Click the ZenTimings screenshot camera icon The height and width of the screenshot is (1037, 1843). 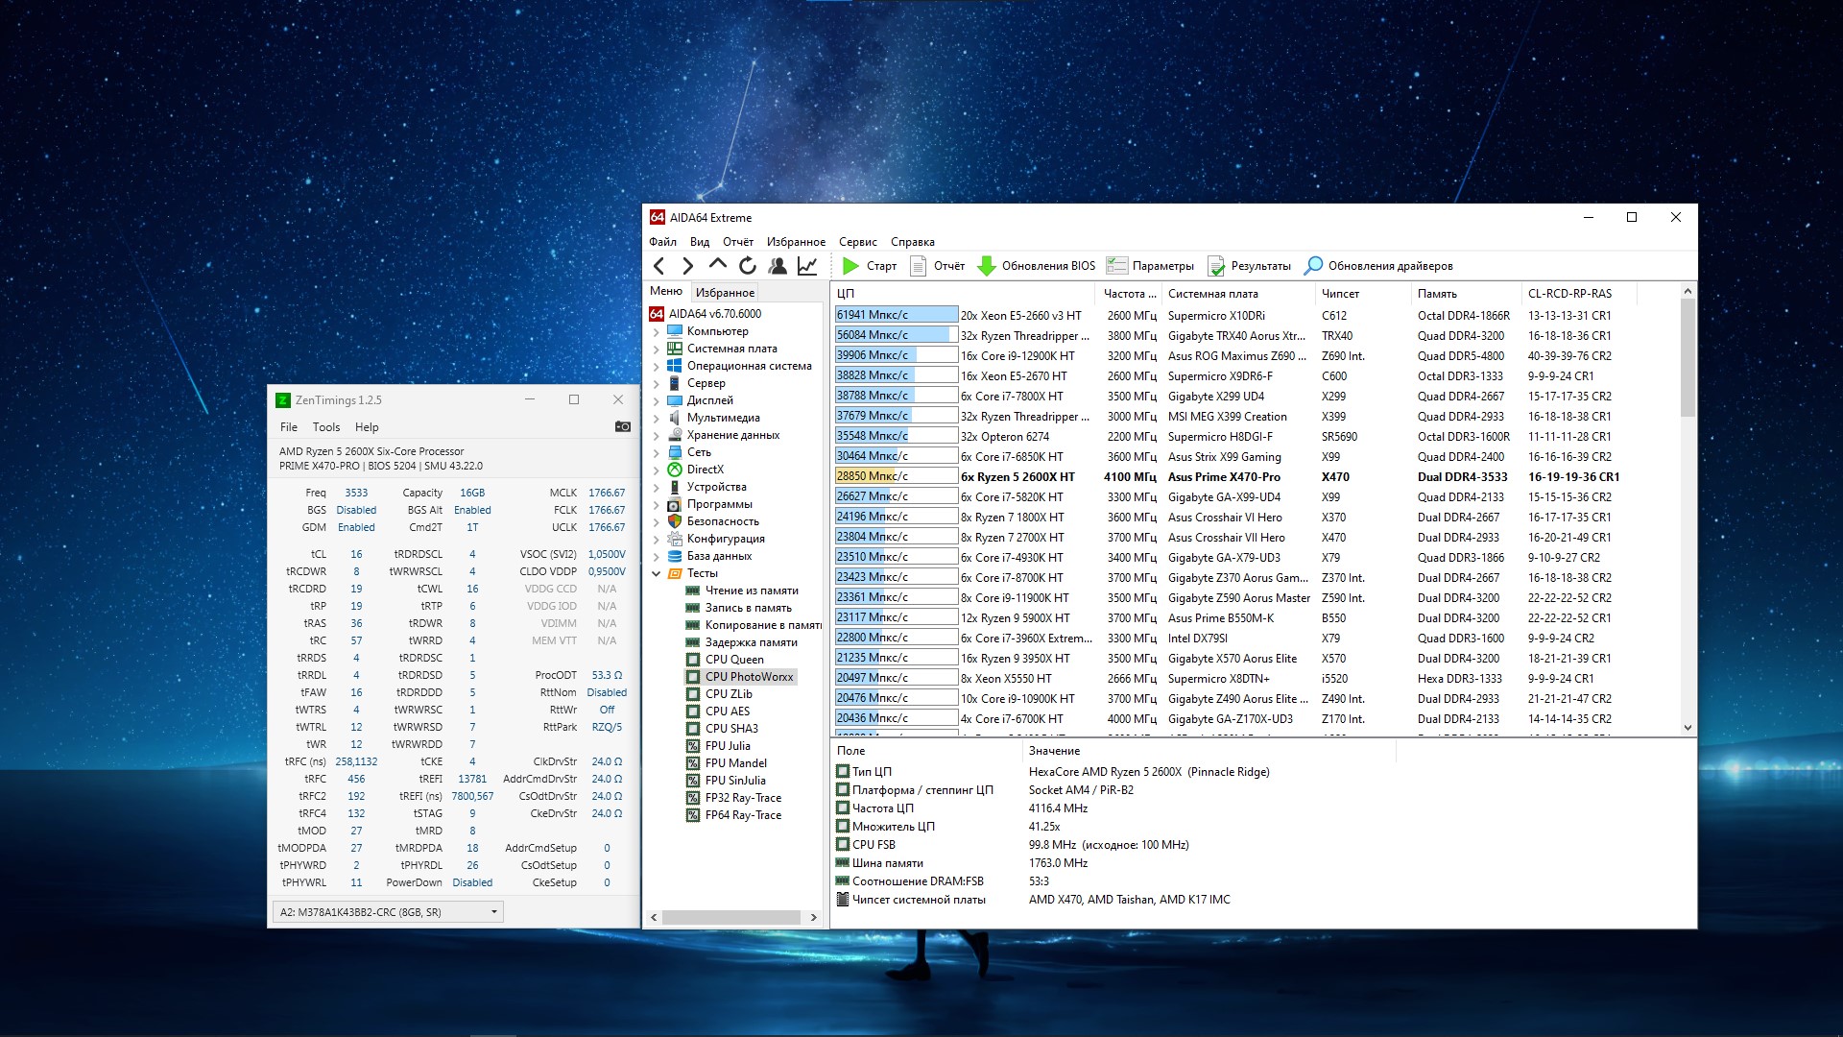622,426
